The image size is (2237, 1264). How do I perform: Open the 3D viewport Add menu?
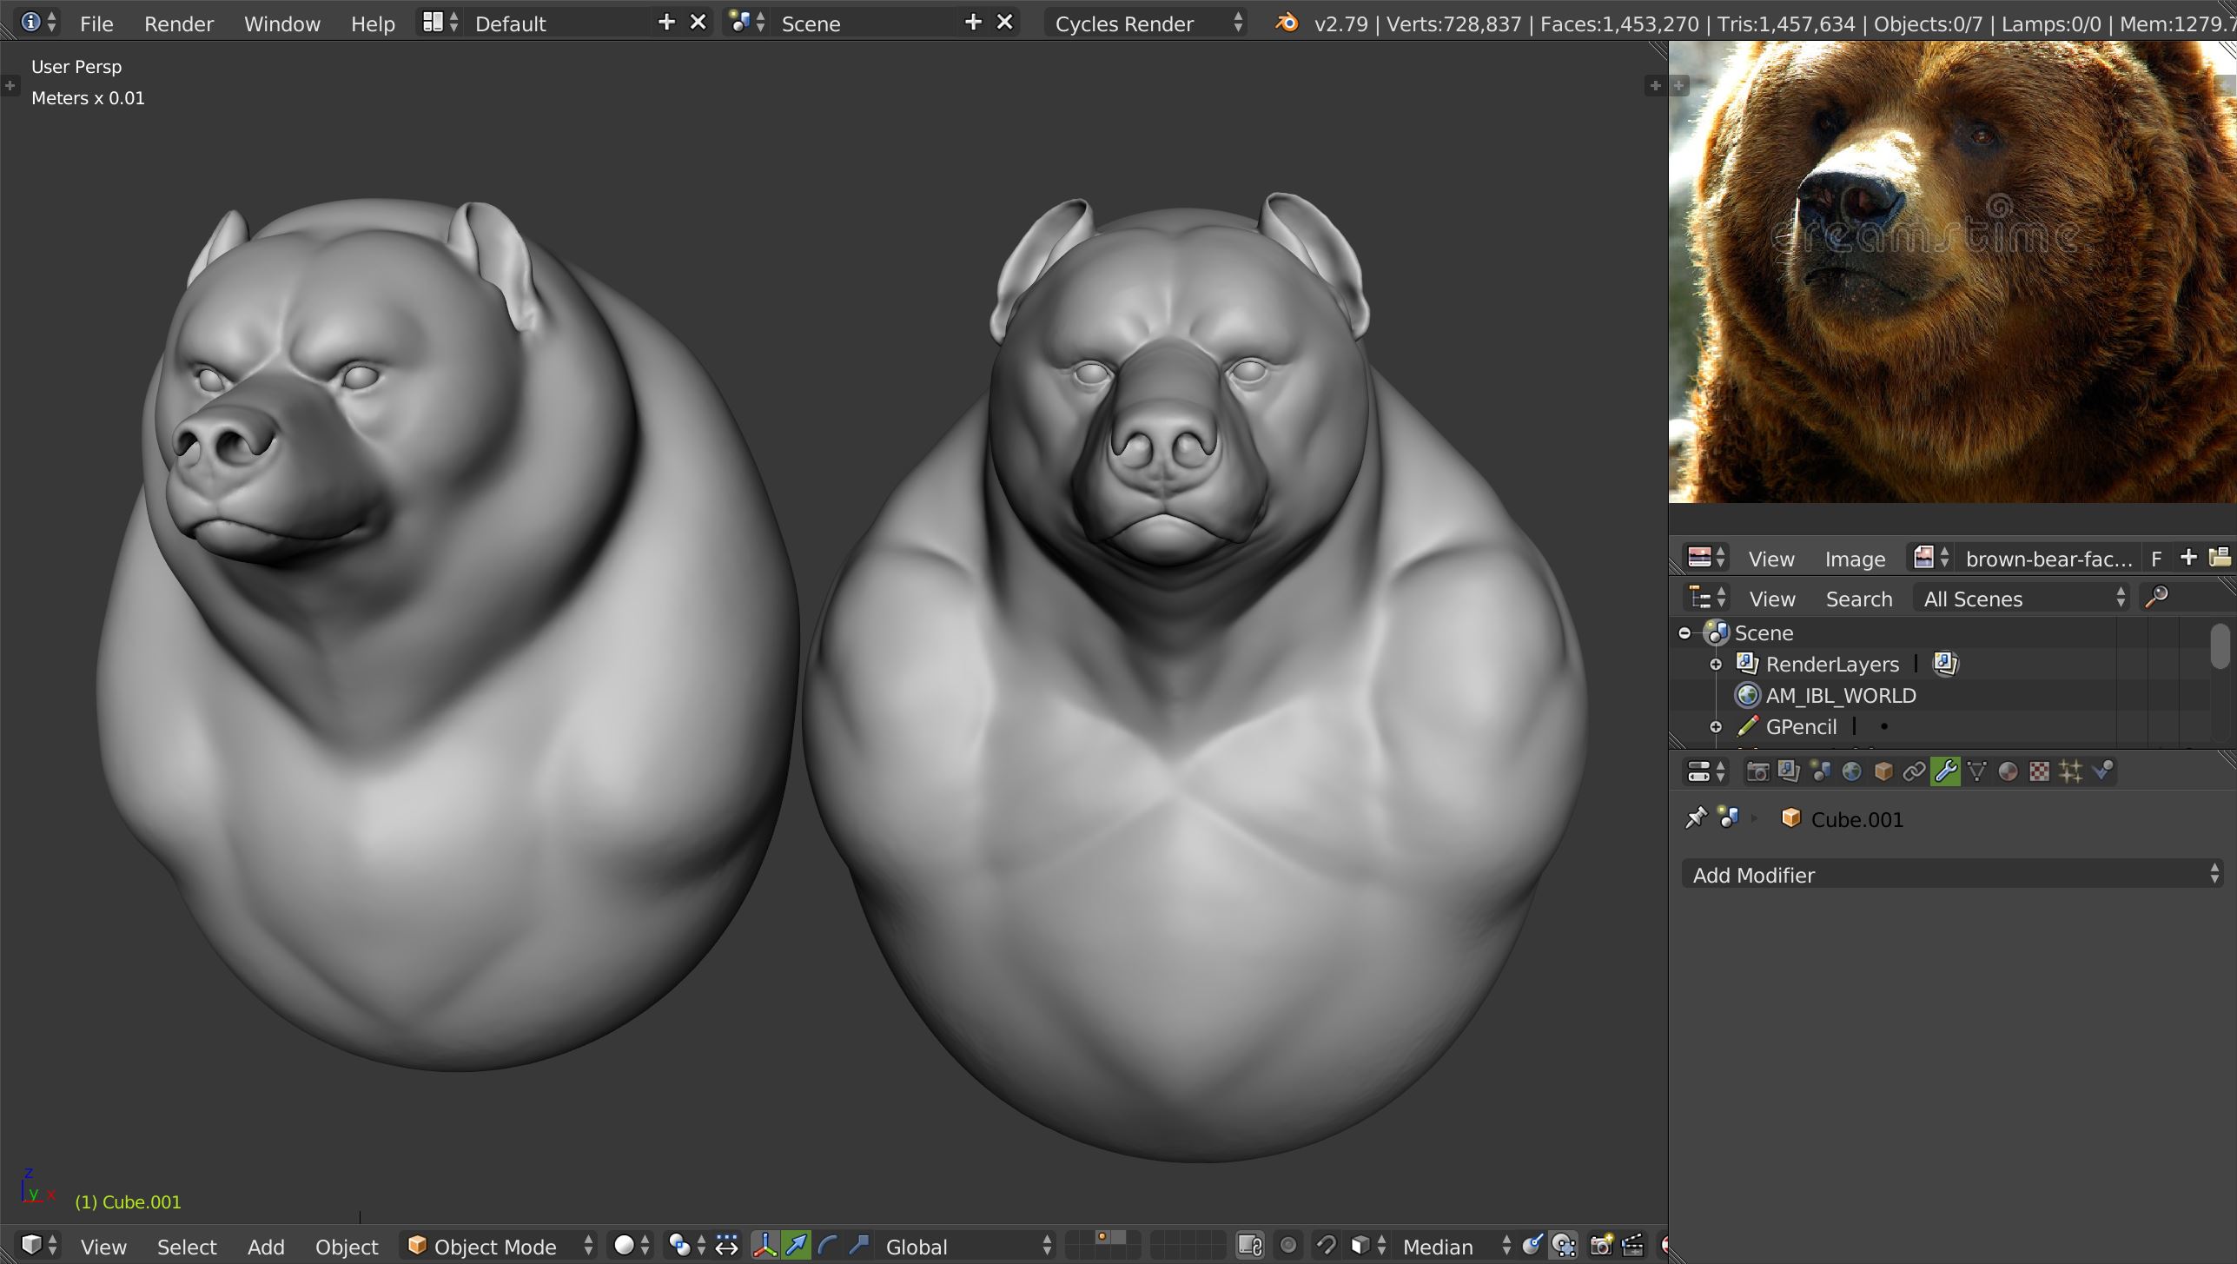(266, 1246)
